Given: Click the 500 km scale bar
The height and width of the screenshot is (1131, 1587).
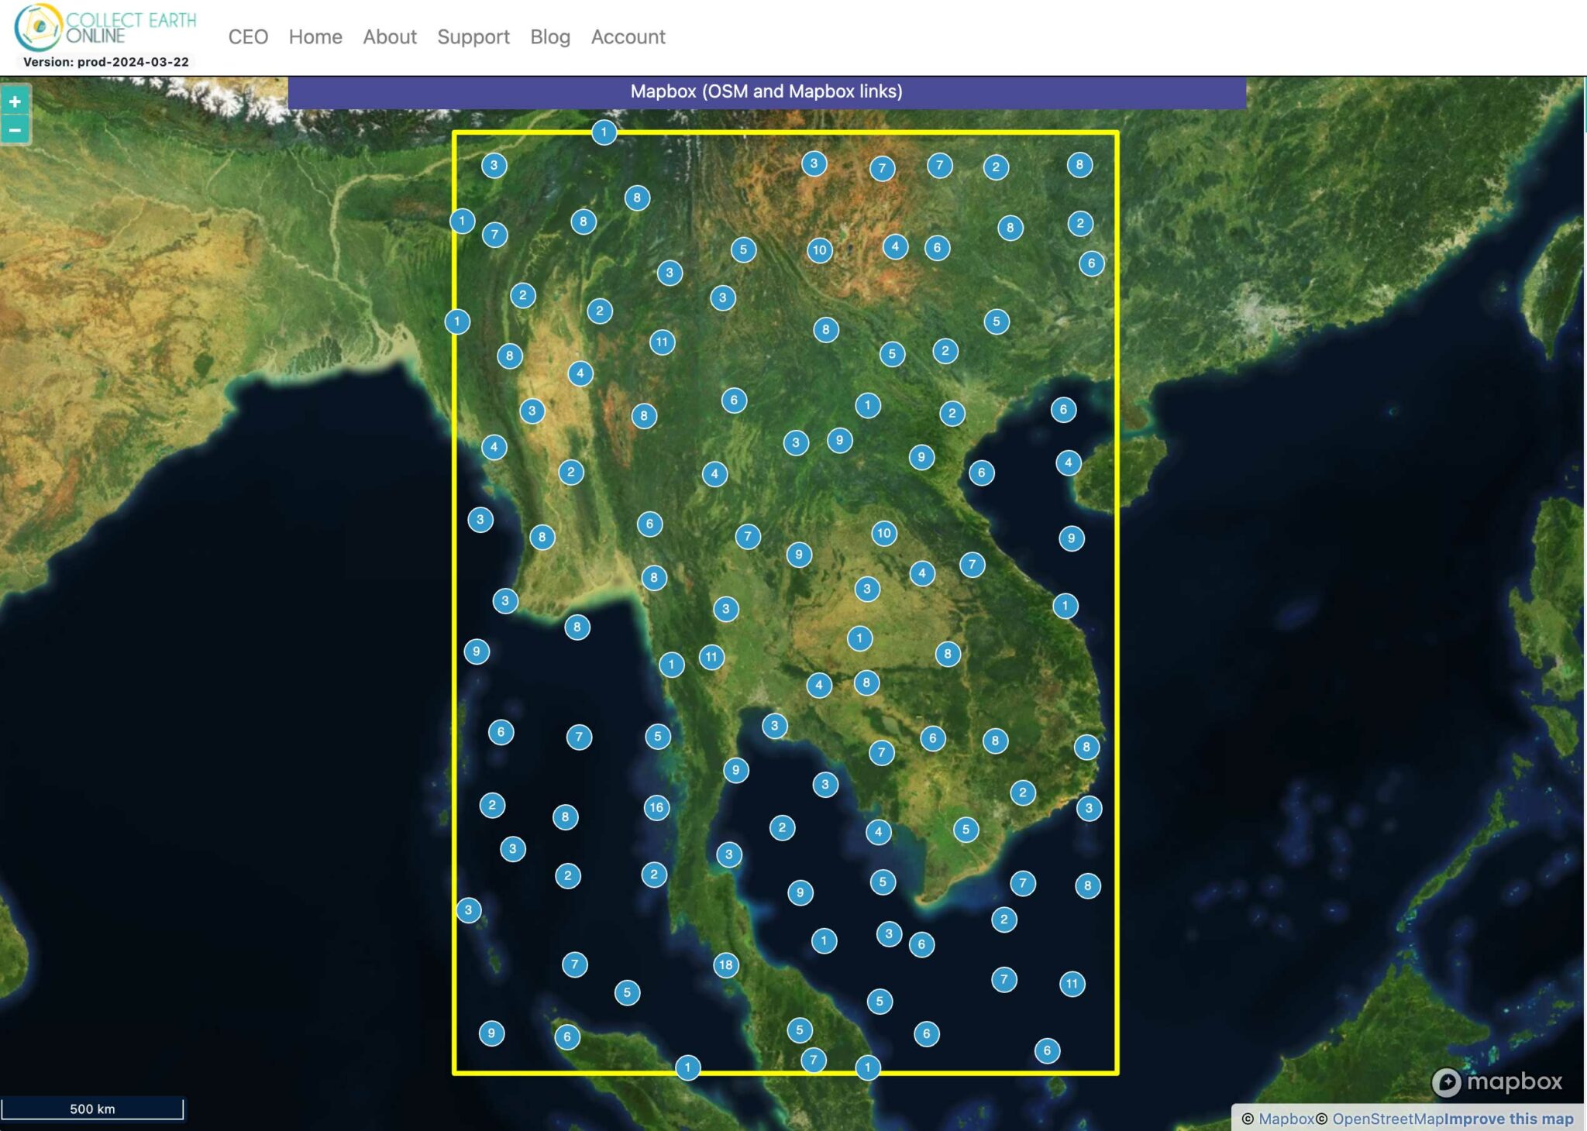Looking at the screenshot, I should pos(93,1109).
